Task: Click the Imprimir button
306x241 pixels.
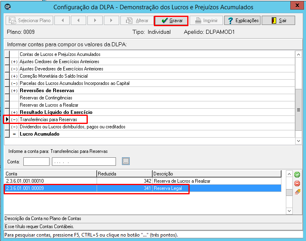Action: (x=206, y=21)
